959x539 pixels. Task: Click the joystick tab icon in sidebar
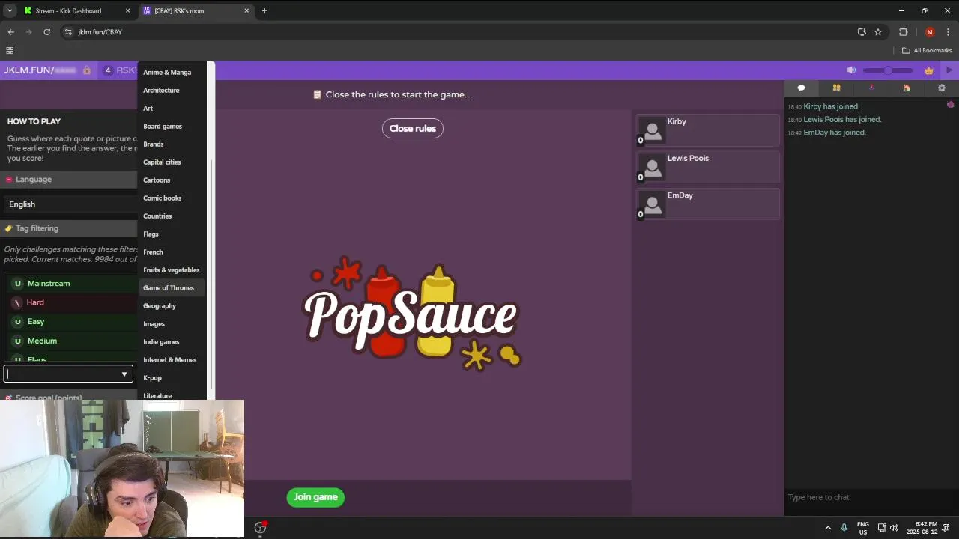pyautogui.click(x=871, y=88)
